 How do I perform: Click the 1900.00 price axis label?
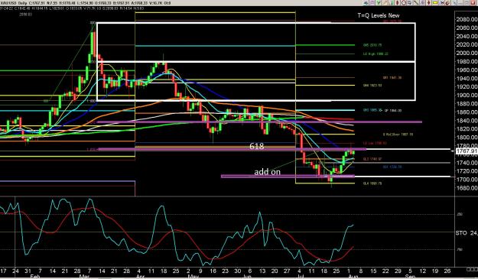[x=467, y=96]
